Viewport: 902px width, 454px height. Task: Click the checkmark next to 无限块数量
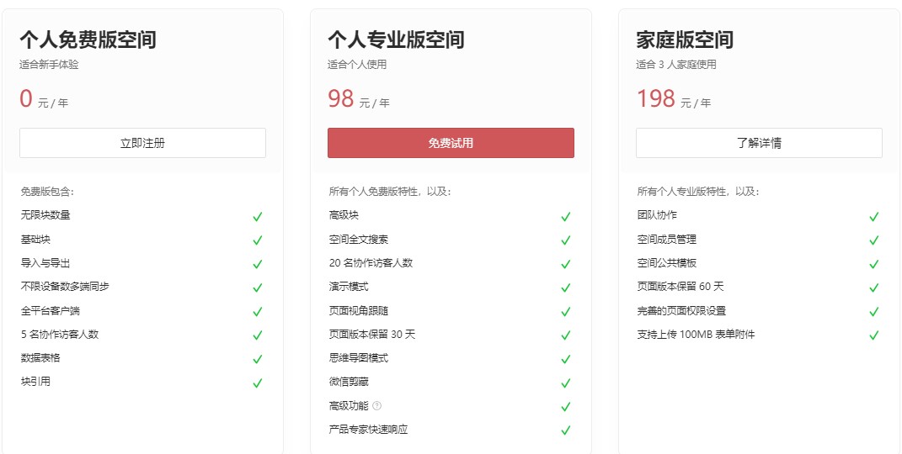pyautogui.click(x=257, y=216)
